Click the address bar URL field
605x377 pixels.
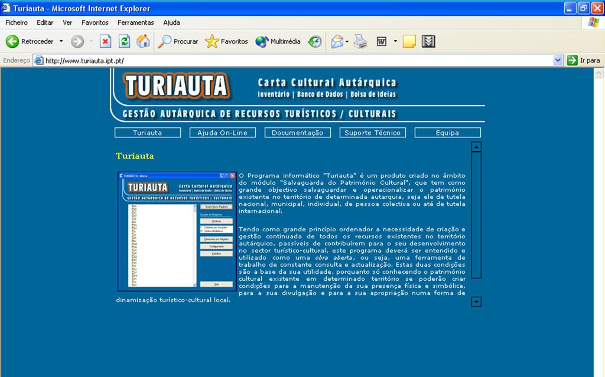point(295,60)
